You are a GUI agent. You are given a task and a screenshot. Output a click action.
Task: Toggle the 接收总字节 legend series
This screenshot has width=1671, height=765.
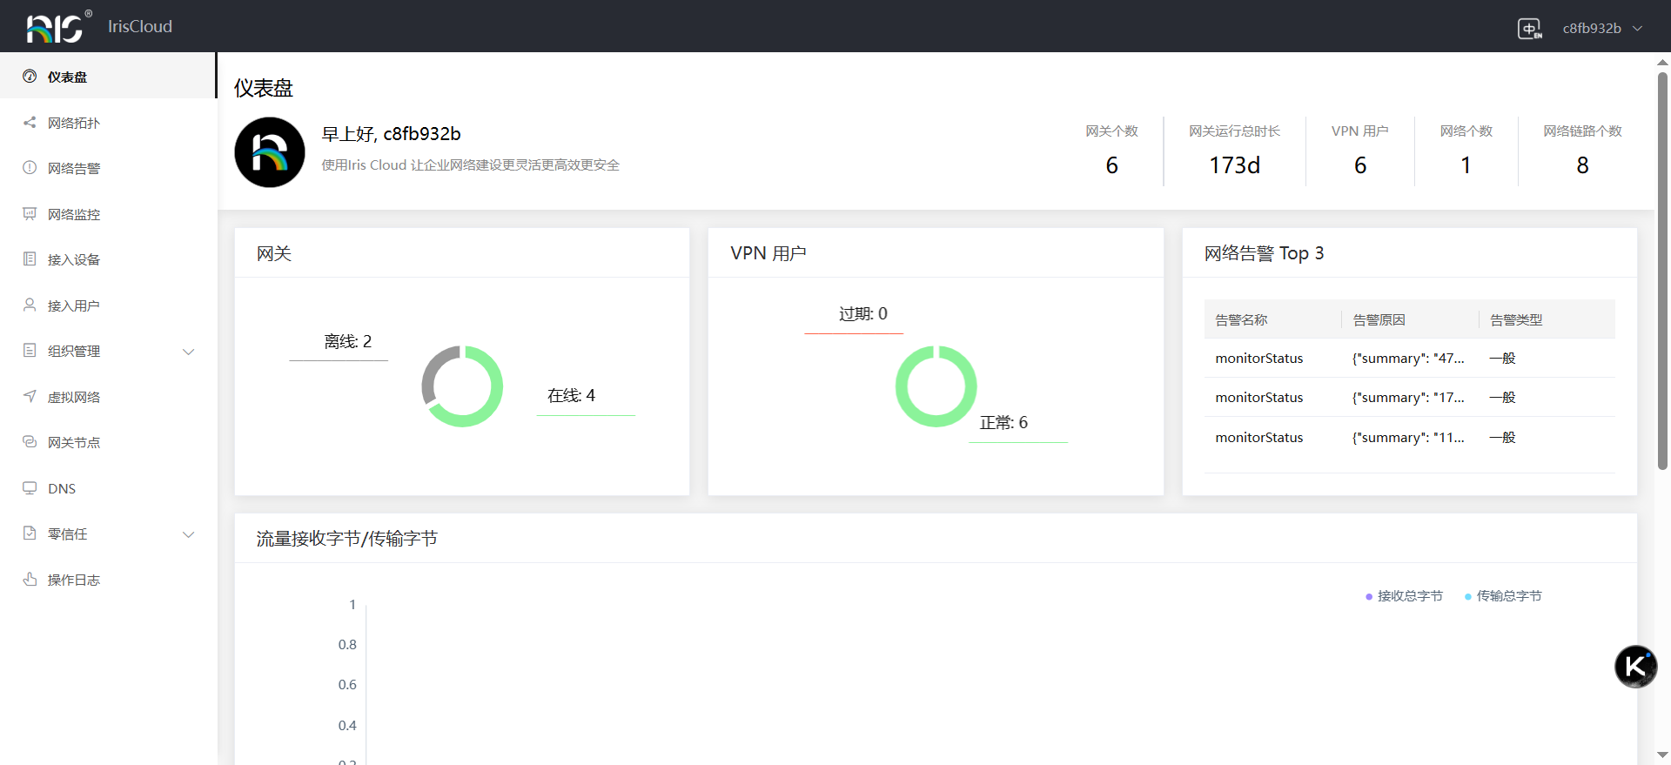tap(1404, 596)
